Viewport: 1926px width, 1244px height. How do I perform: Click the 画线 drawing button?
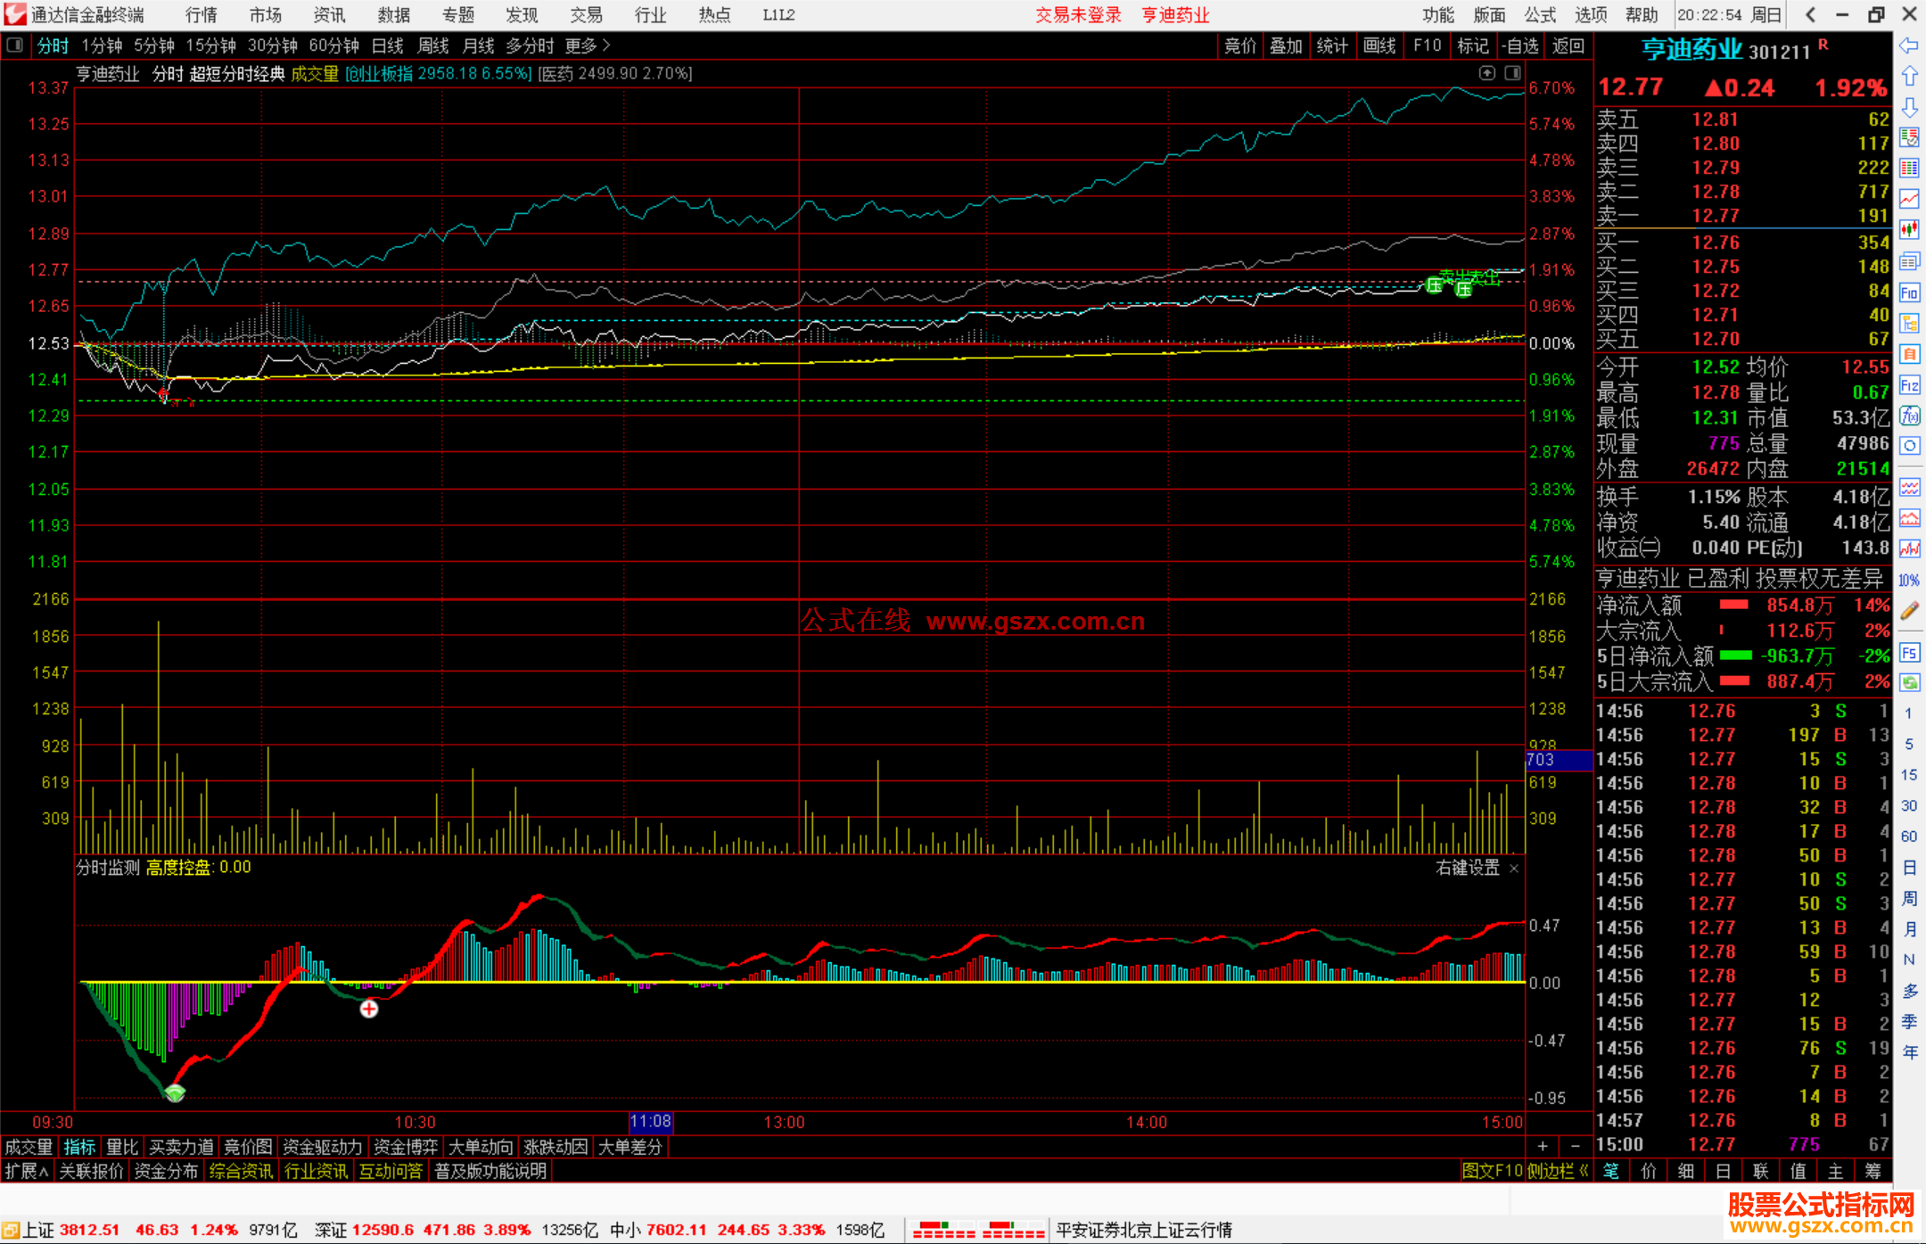tap(1379, 45)
